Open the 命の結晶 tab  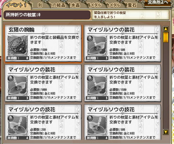56,5
